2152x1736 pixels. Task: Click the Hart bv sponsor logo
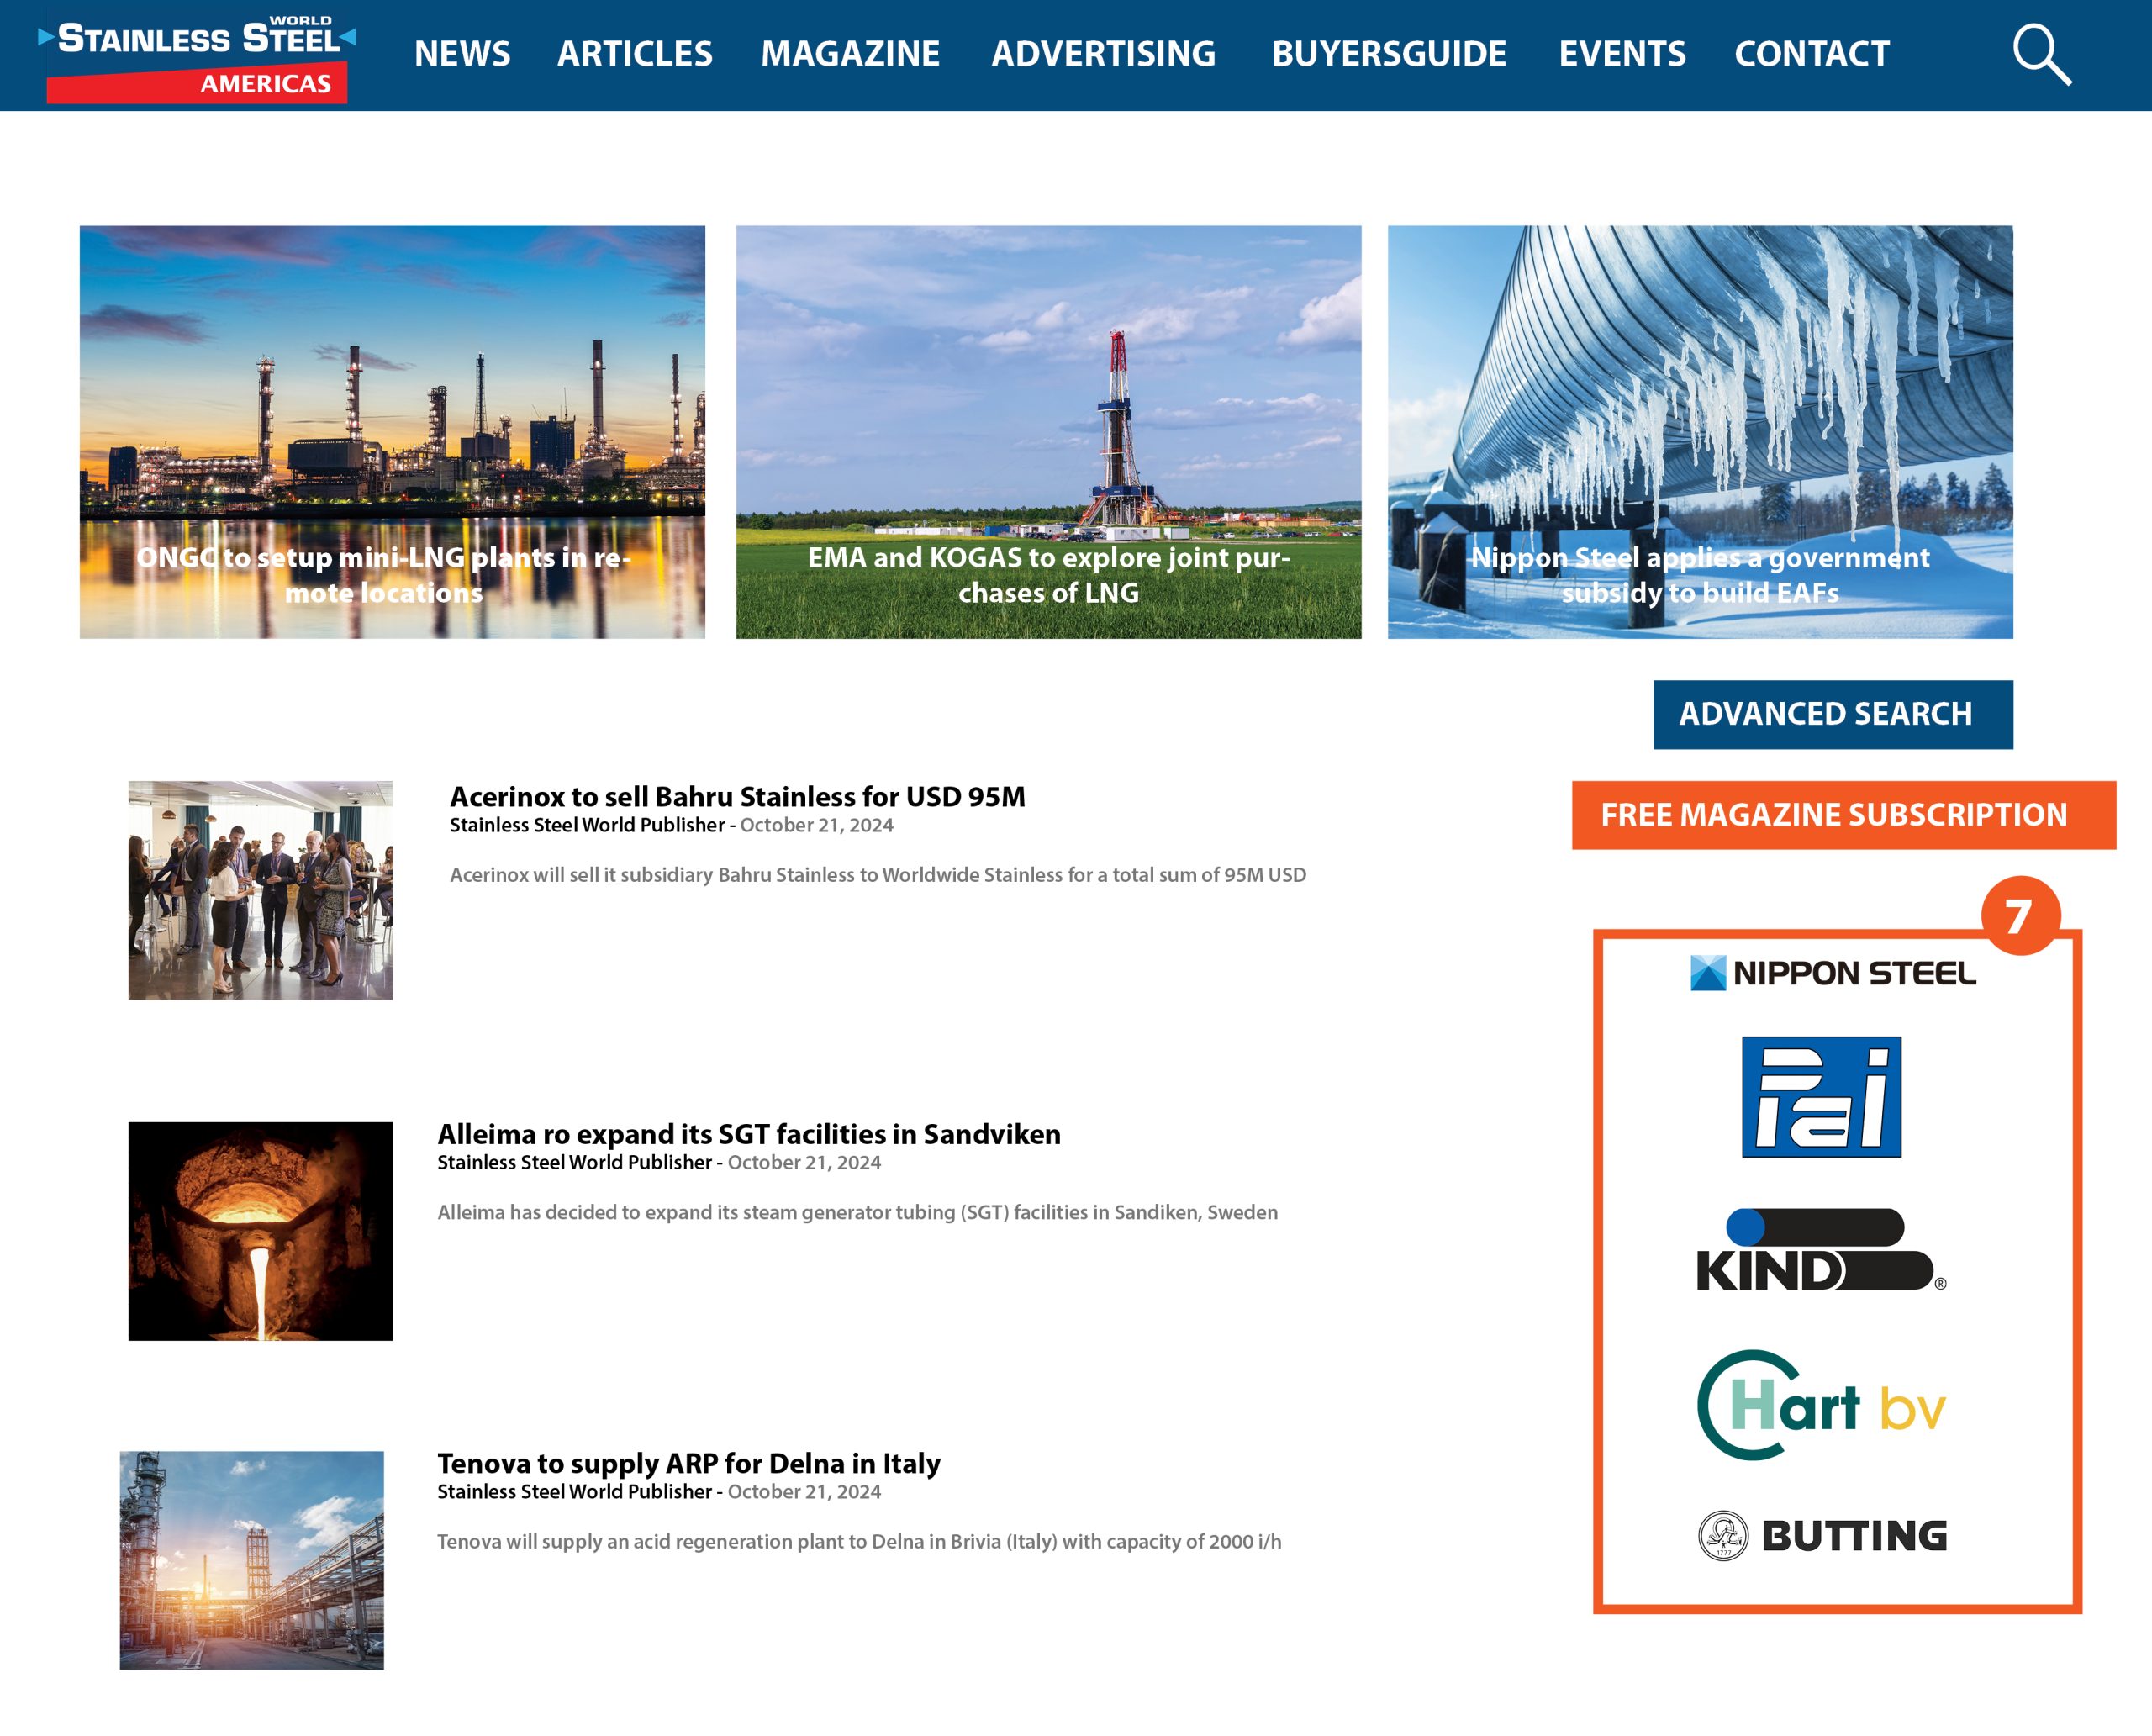tap(1820, 1405)
